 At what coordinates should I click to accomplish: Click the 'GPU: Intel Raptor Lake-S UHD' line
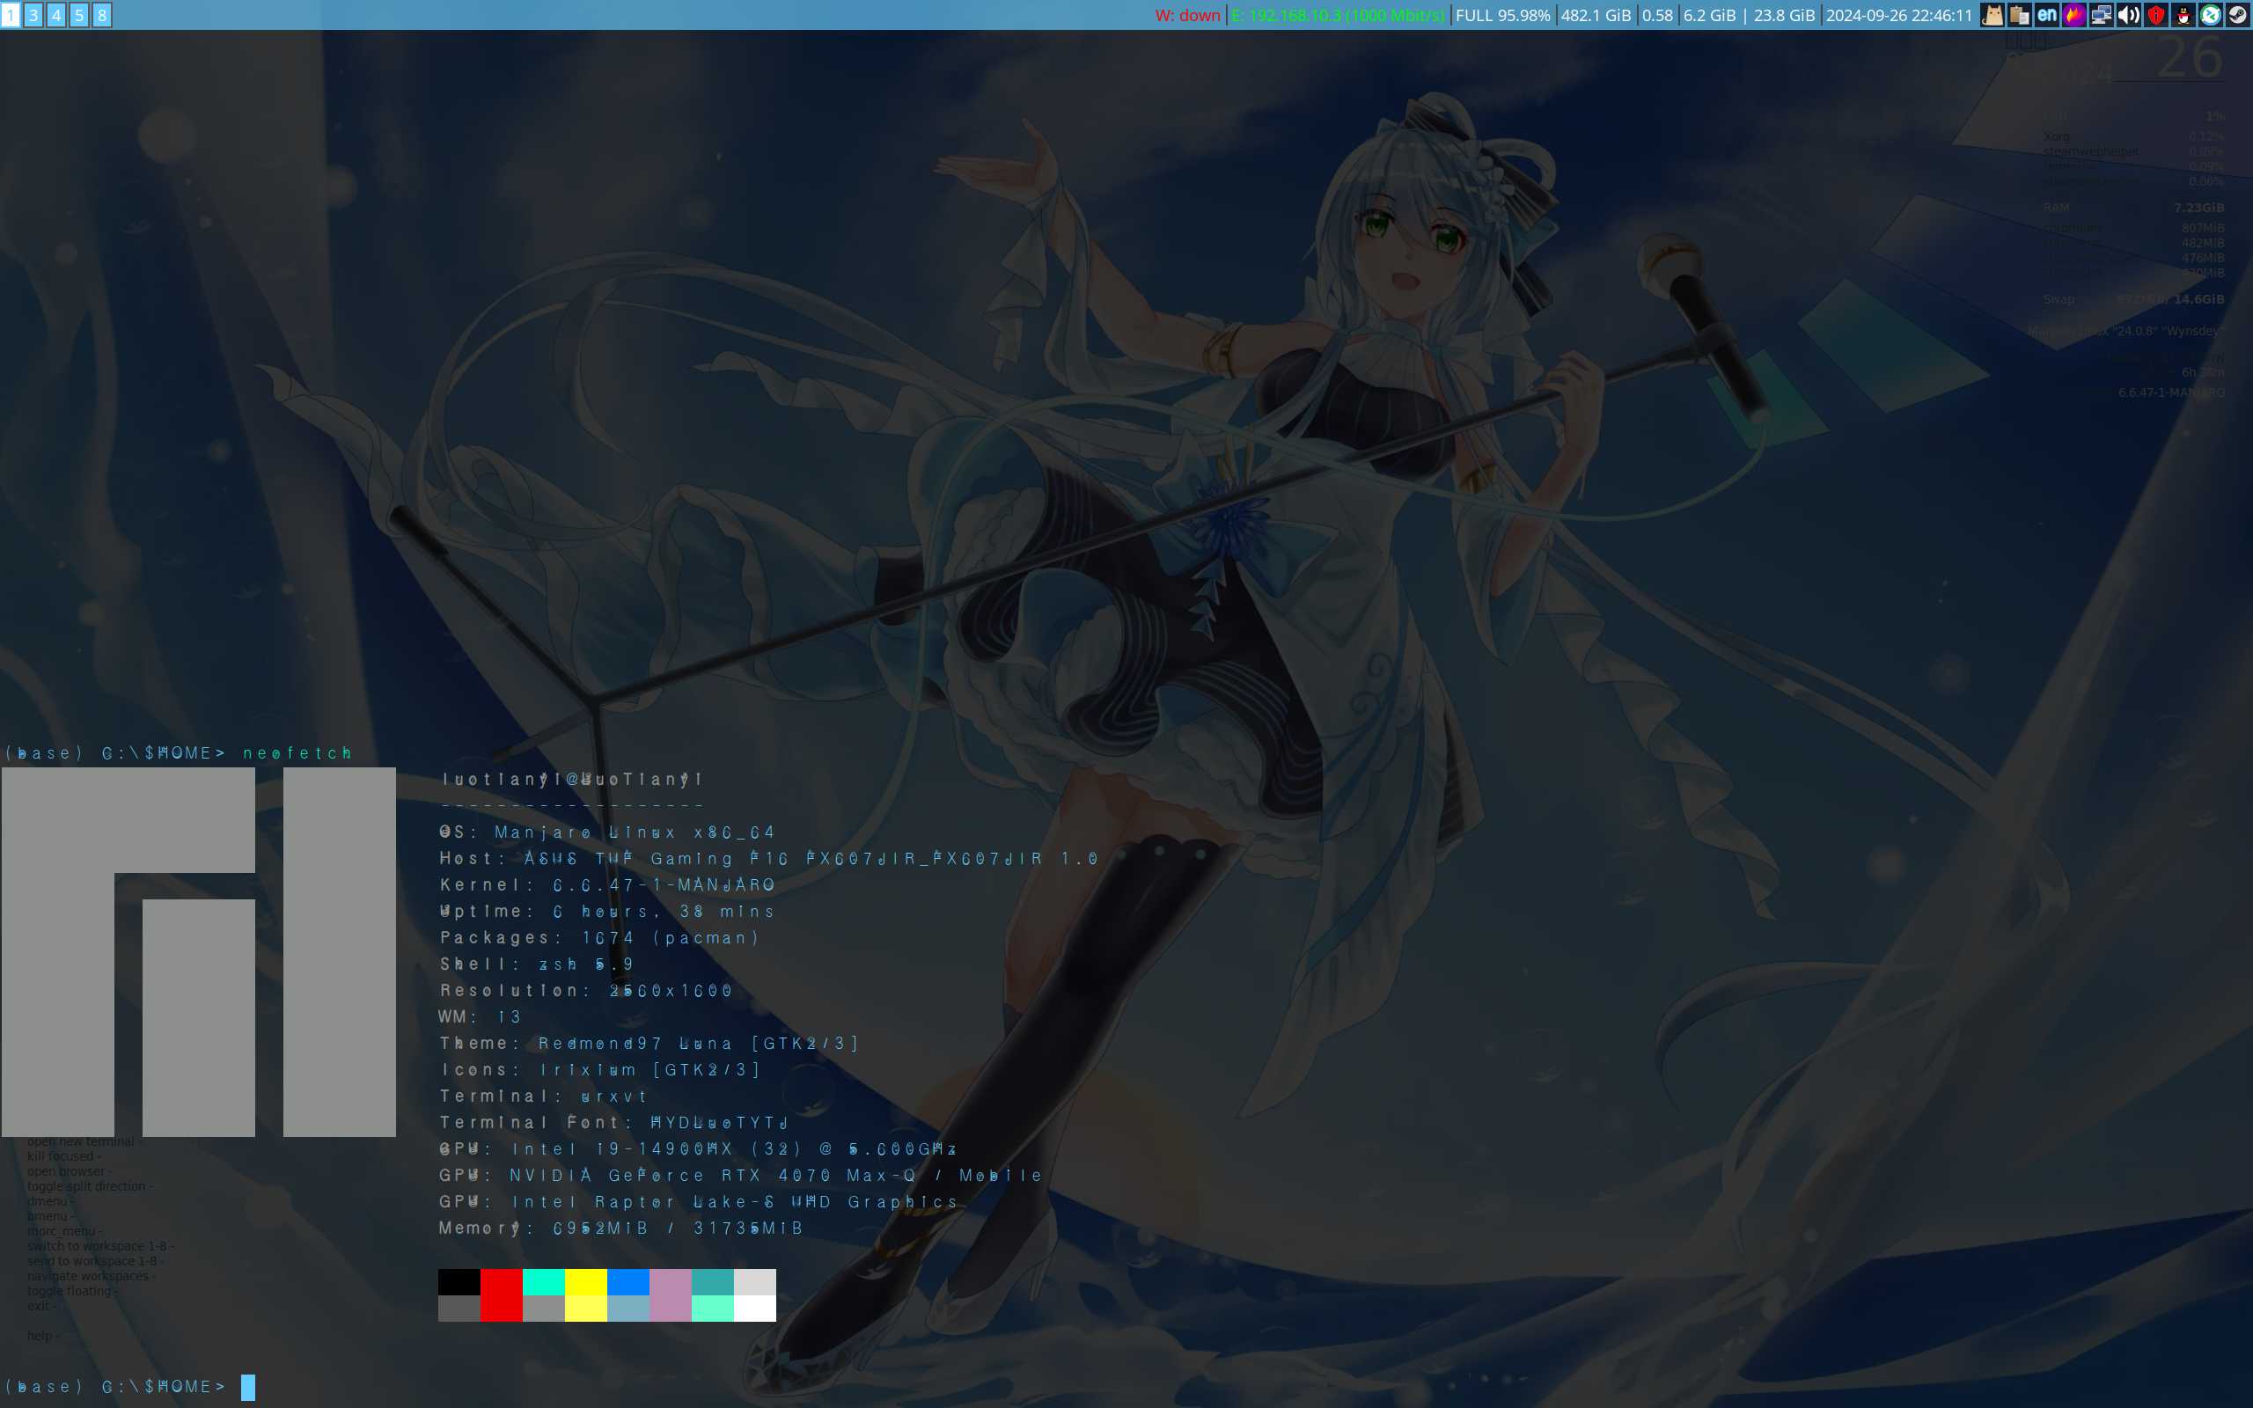[x=698, y=1201]
